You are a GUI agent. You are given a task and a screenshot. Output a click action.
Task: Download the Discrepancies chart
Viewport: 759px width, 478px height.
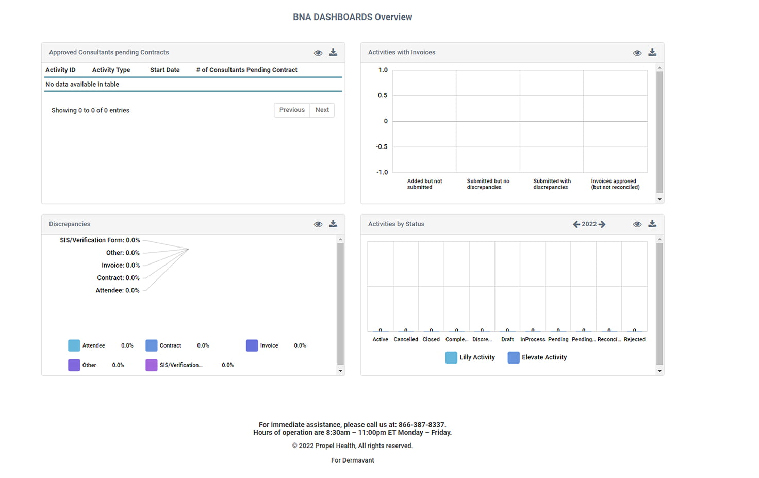pyautogui.click(x=333, y=224)
